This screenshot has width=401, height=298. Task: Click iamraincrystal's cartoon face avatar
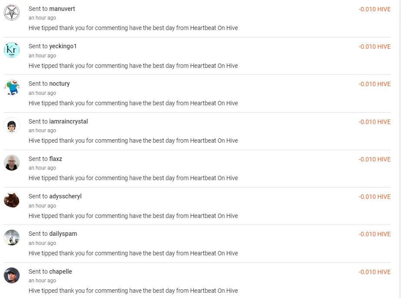(x=12, y=125)
